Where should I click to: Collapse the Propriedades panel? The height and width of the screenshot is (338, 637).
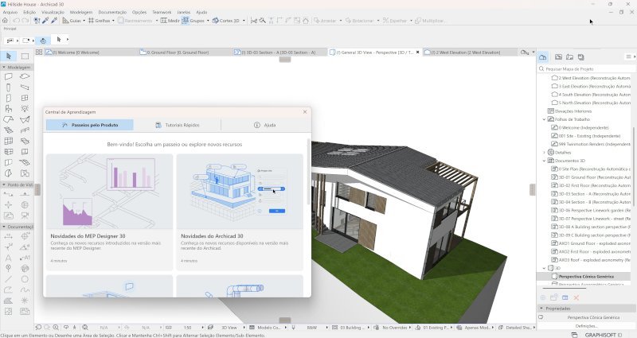click(x=541, y=309)
